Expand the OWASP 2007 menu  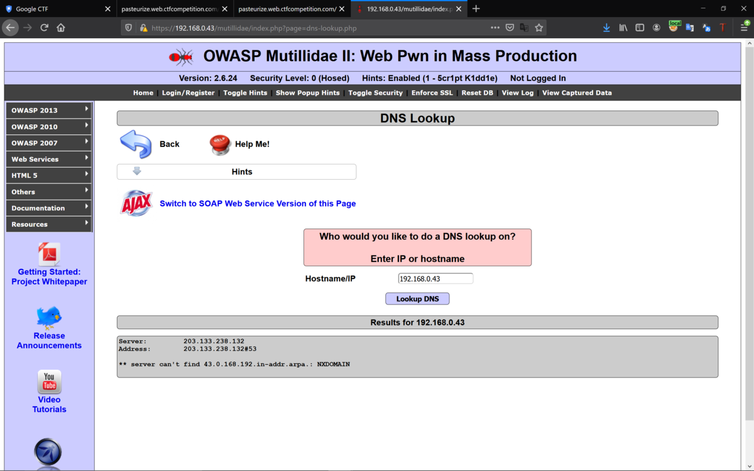point(49,143)
